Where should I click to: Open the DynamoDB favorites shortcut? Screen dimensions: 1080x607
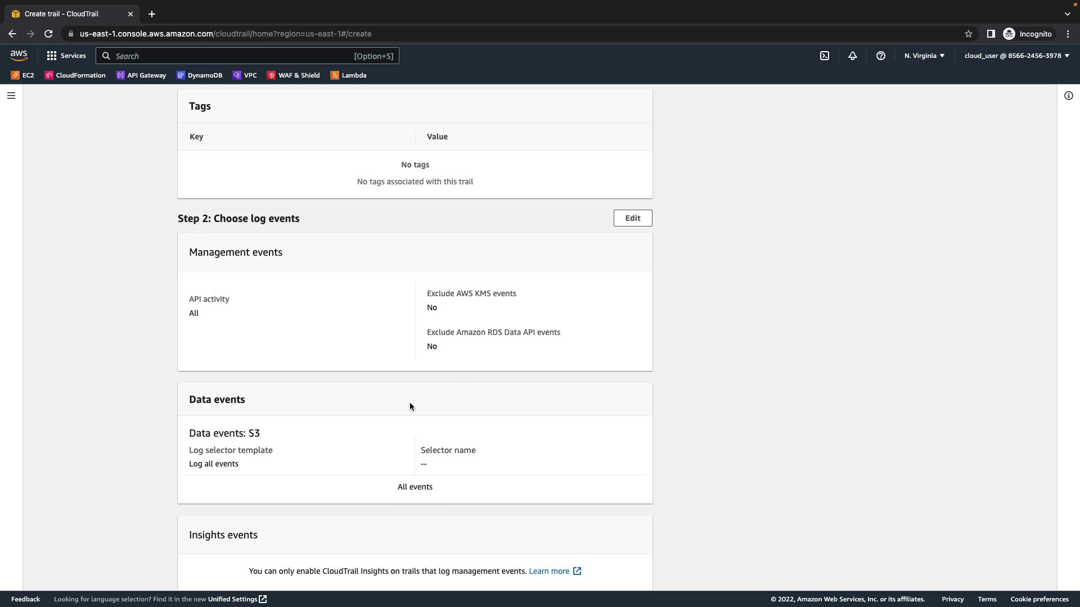(199, 75)
